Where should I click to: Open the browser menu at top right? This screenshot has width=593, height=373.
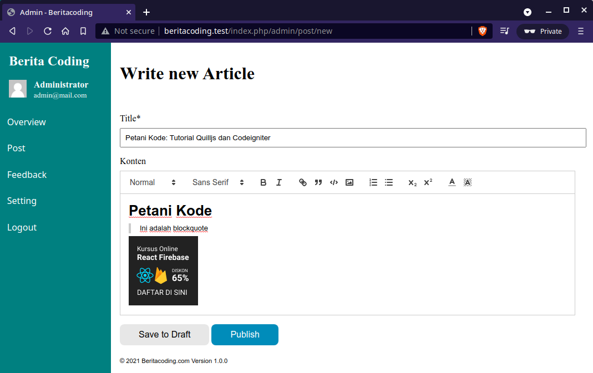pos(580,31)
